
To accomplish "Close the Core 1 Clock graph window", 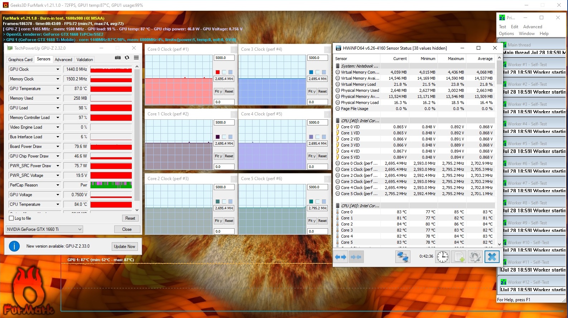I will point(234,114).
